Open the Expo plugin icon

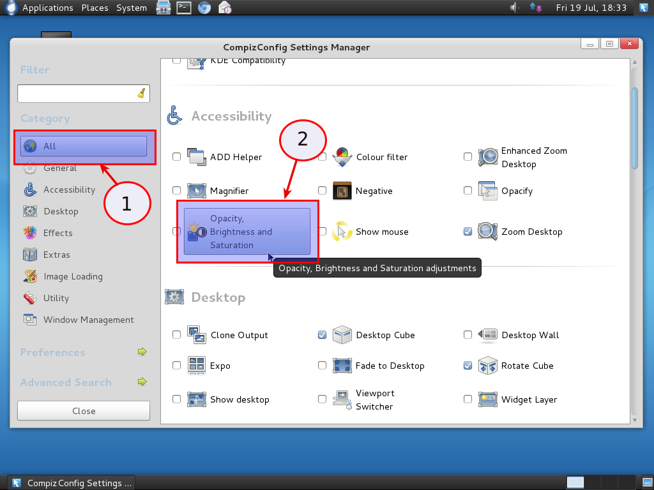tap(197, 366)
